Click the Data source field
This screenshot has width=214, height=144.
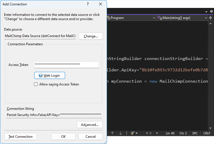pos(40,36)
